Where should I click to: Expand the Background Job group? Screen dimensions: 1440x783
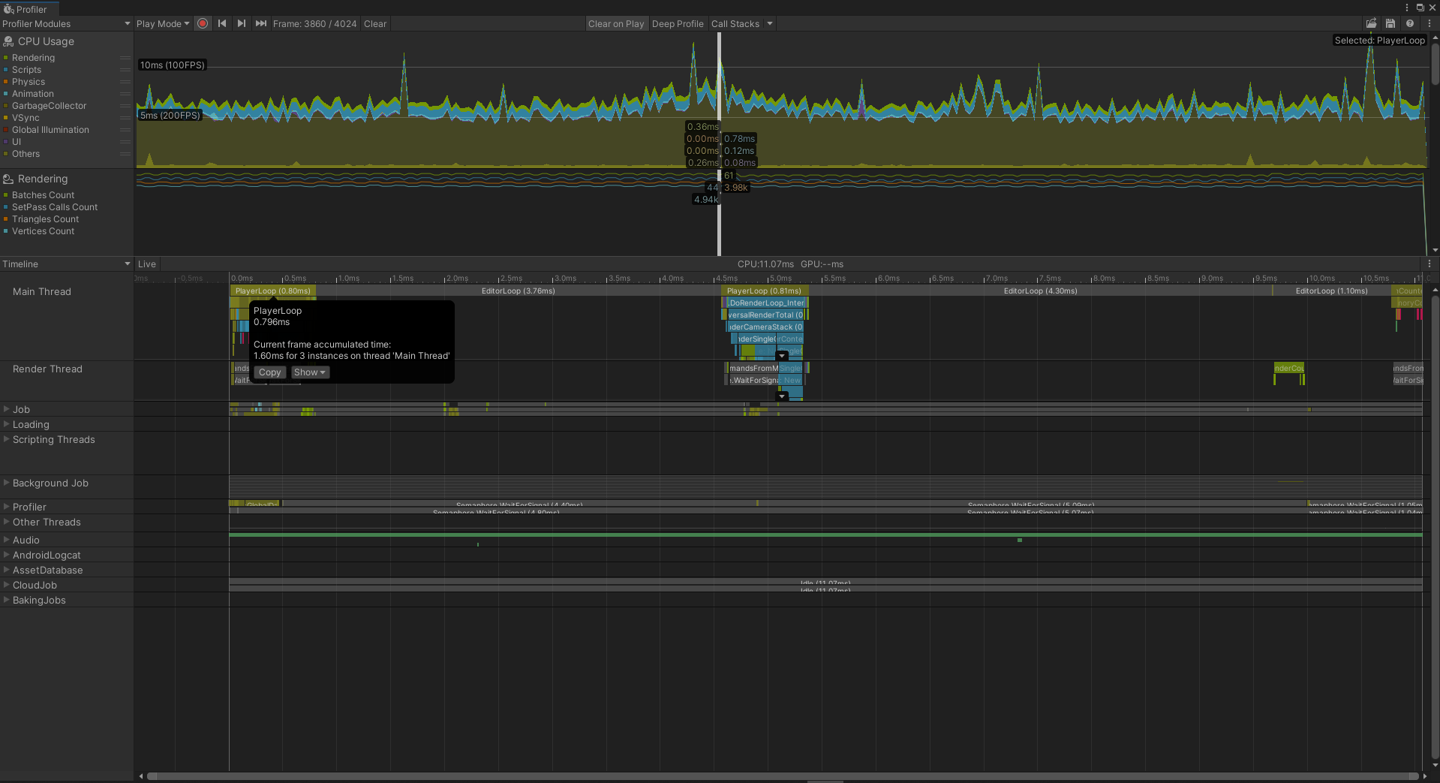click(6, 483)
